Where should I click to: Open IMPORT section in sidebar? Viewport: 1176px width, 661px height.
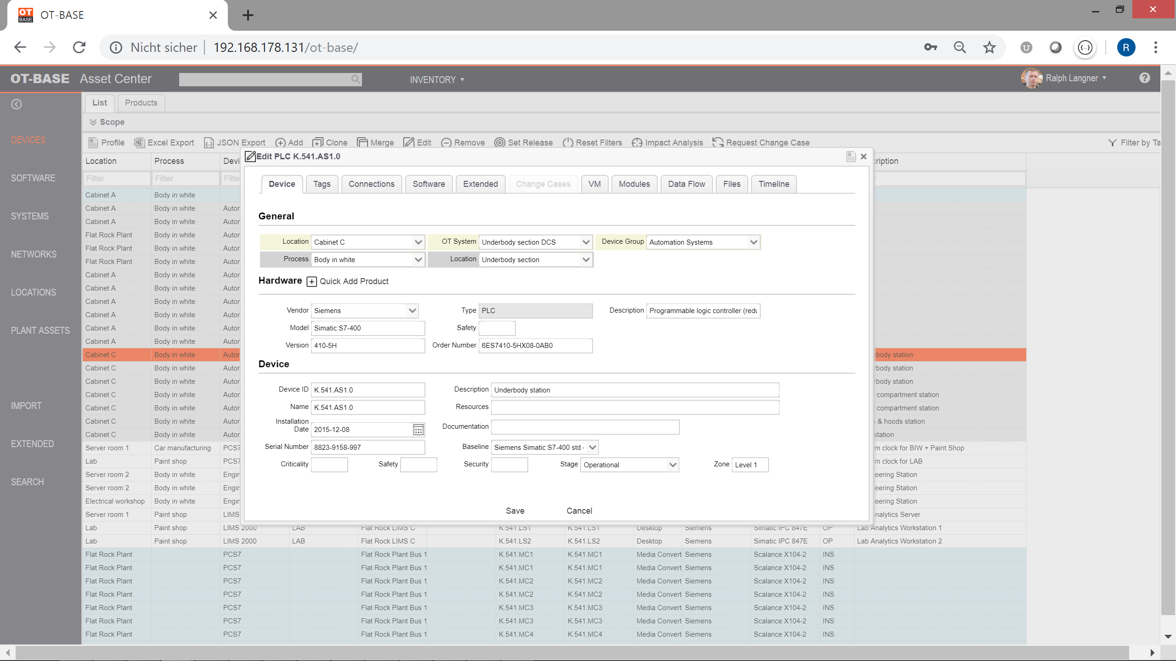tap(26, 406)
